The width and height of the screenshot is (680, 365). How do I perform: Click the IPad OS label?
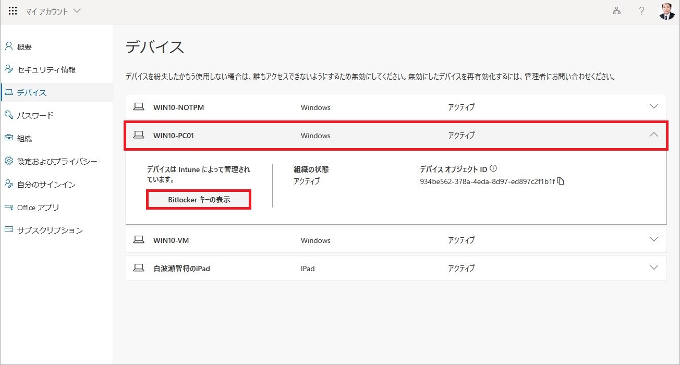pos(308,269)
